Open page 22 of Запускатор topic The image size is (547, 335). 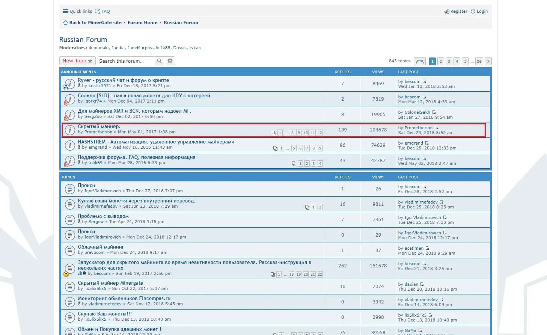[x=320, y=275]
